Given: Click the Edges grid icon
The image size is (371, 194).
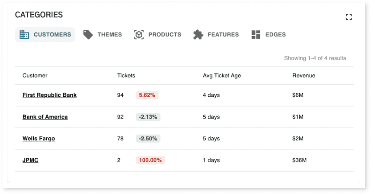Looking at the screenshot, I should (256, 35).
